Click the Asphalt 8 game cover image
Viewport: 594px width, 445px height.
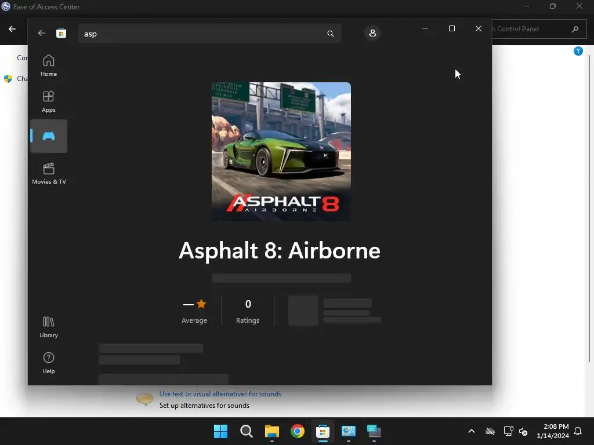click(281, 152)
